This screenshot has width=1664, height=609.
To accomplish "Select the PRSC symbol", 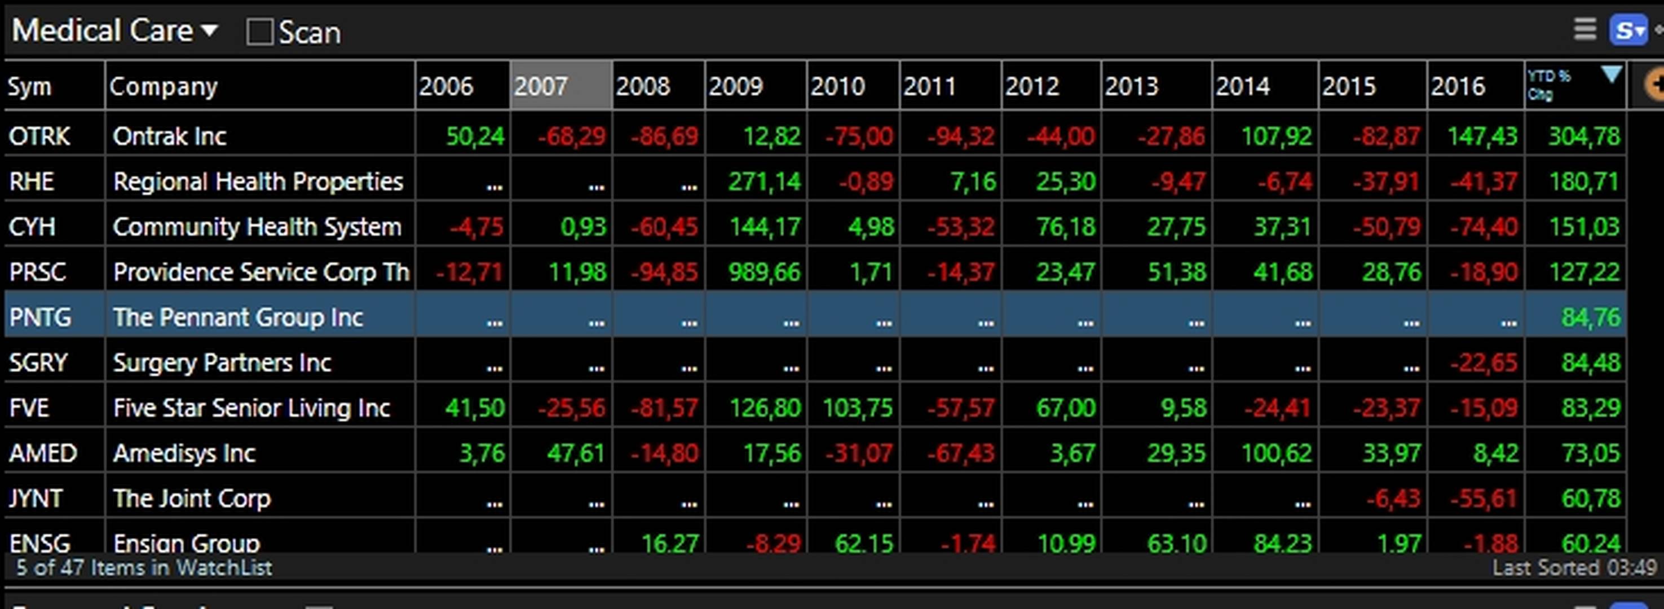I will pos(37,272).
